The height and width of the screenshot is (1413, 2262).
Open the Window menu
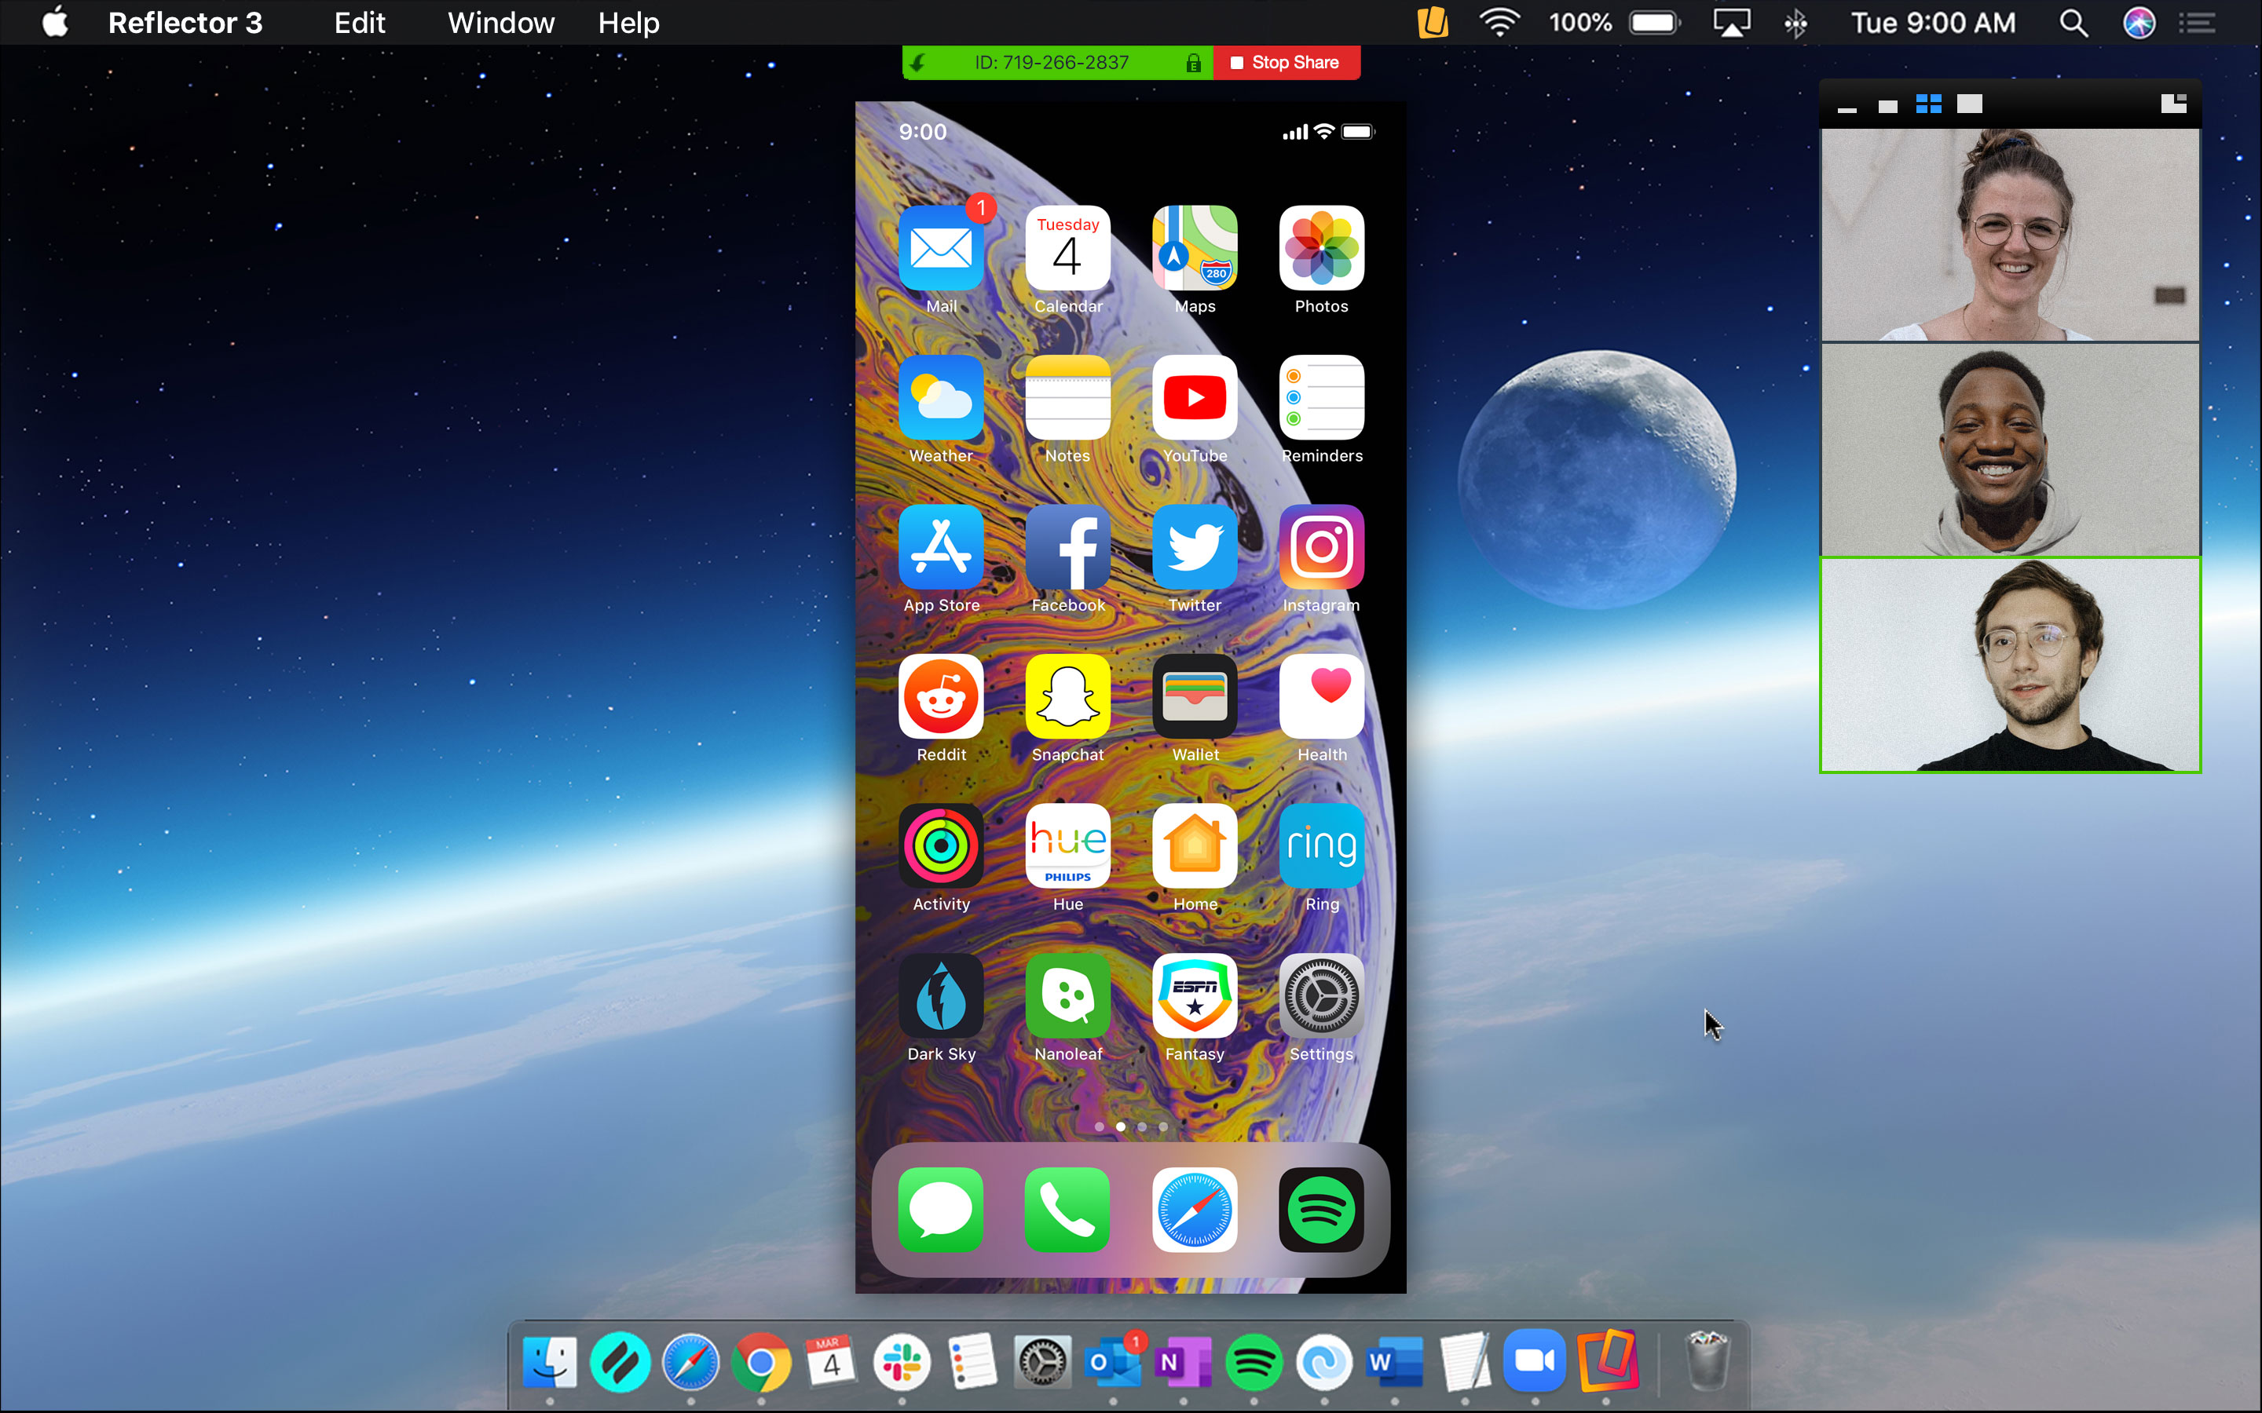(501, 23)
